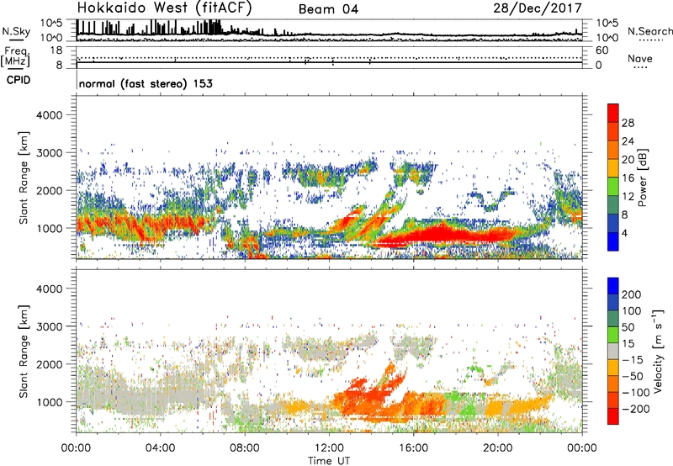Pick the gray velocity colorbar segment

point(613,351)
